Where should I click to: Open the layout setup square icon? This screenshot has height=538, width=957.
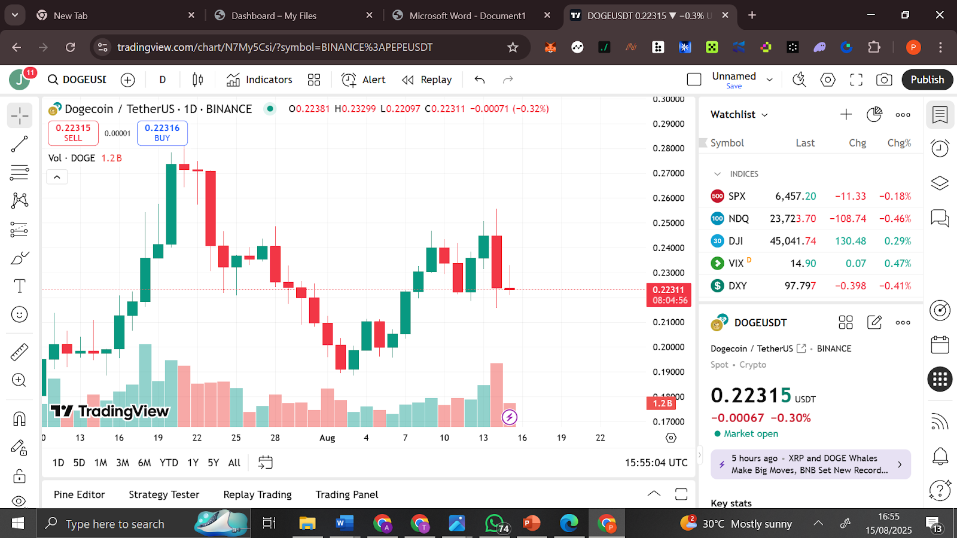694,80
